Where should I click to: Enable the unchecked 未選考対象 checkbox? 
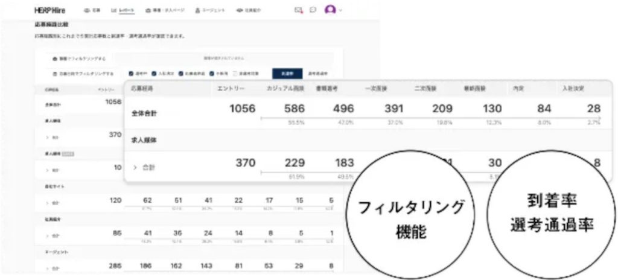pyautogui.click(x=235, y=74)
